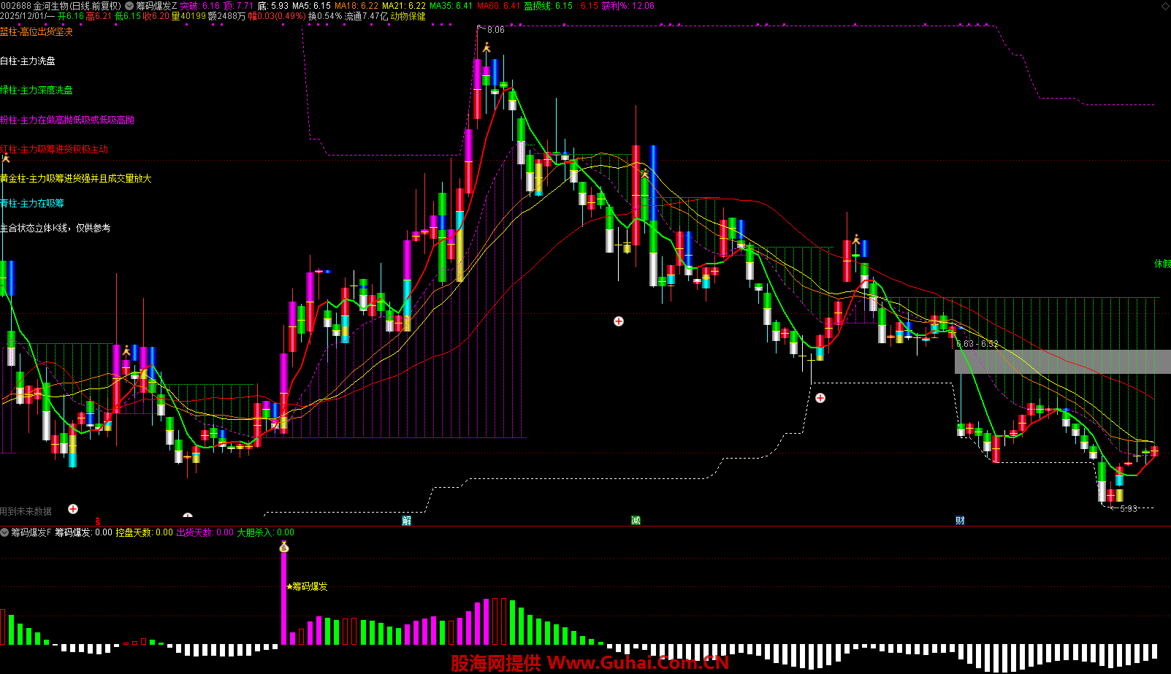Image resolution: width=1171 pixels, height=674 pixels.
Task: Click the 股海网提供 www.Guhai.Com.CN watermark link
Action: click(590, 663)
